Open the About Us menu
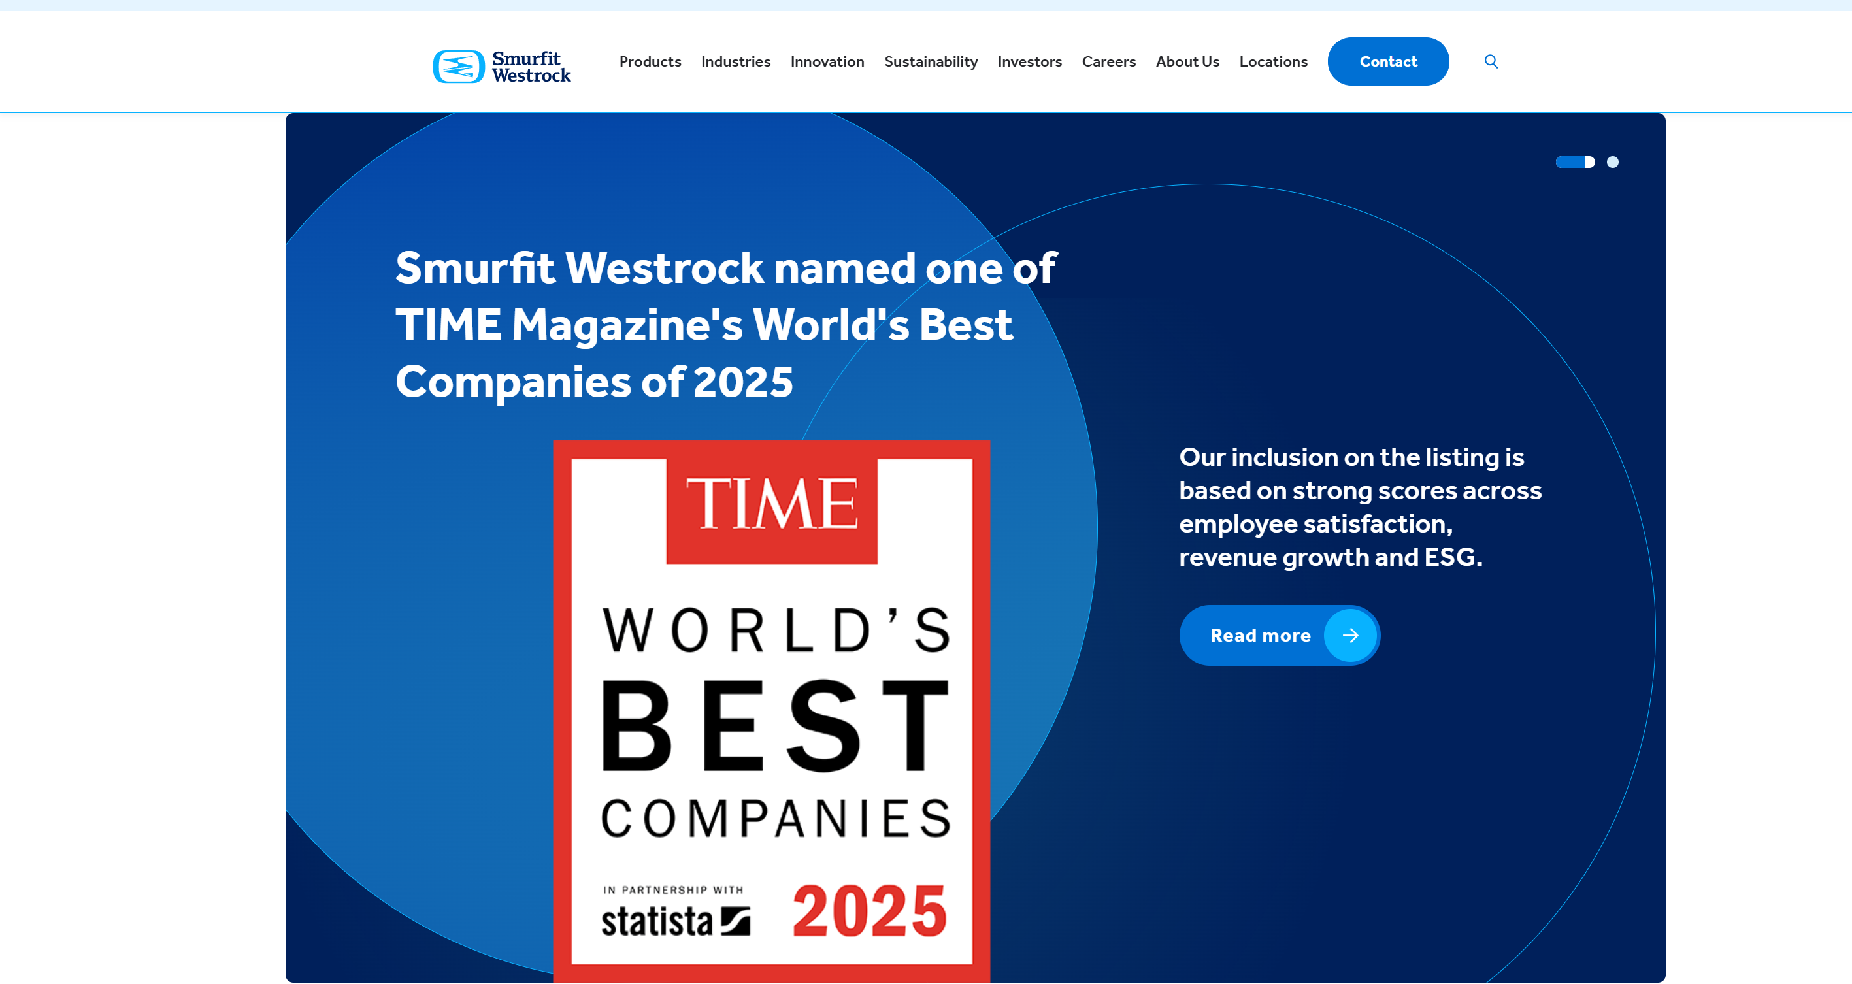 (1187, 62)
